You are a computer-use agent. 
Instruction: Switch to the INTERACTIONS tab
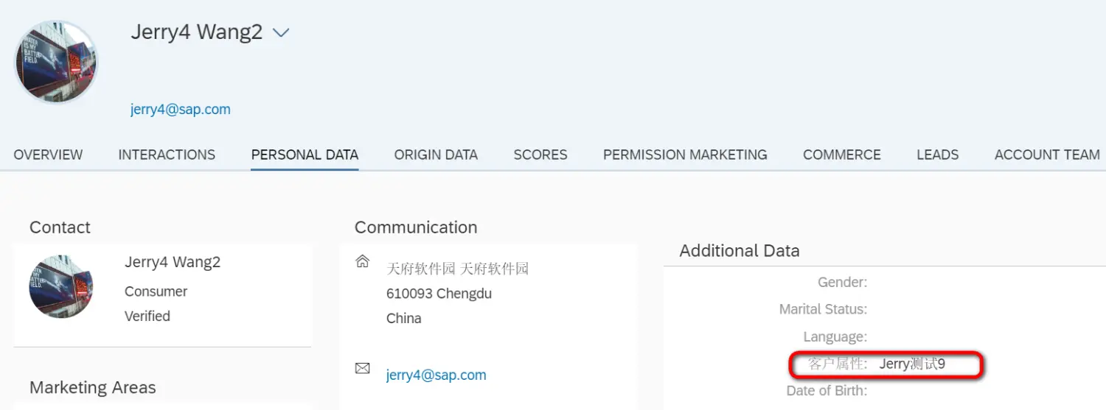167,155
